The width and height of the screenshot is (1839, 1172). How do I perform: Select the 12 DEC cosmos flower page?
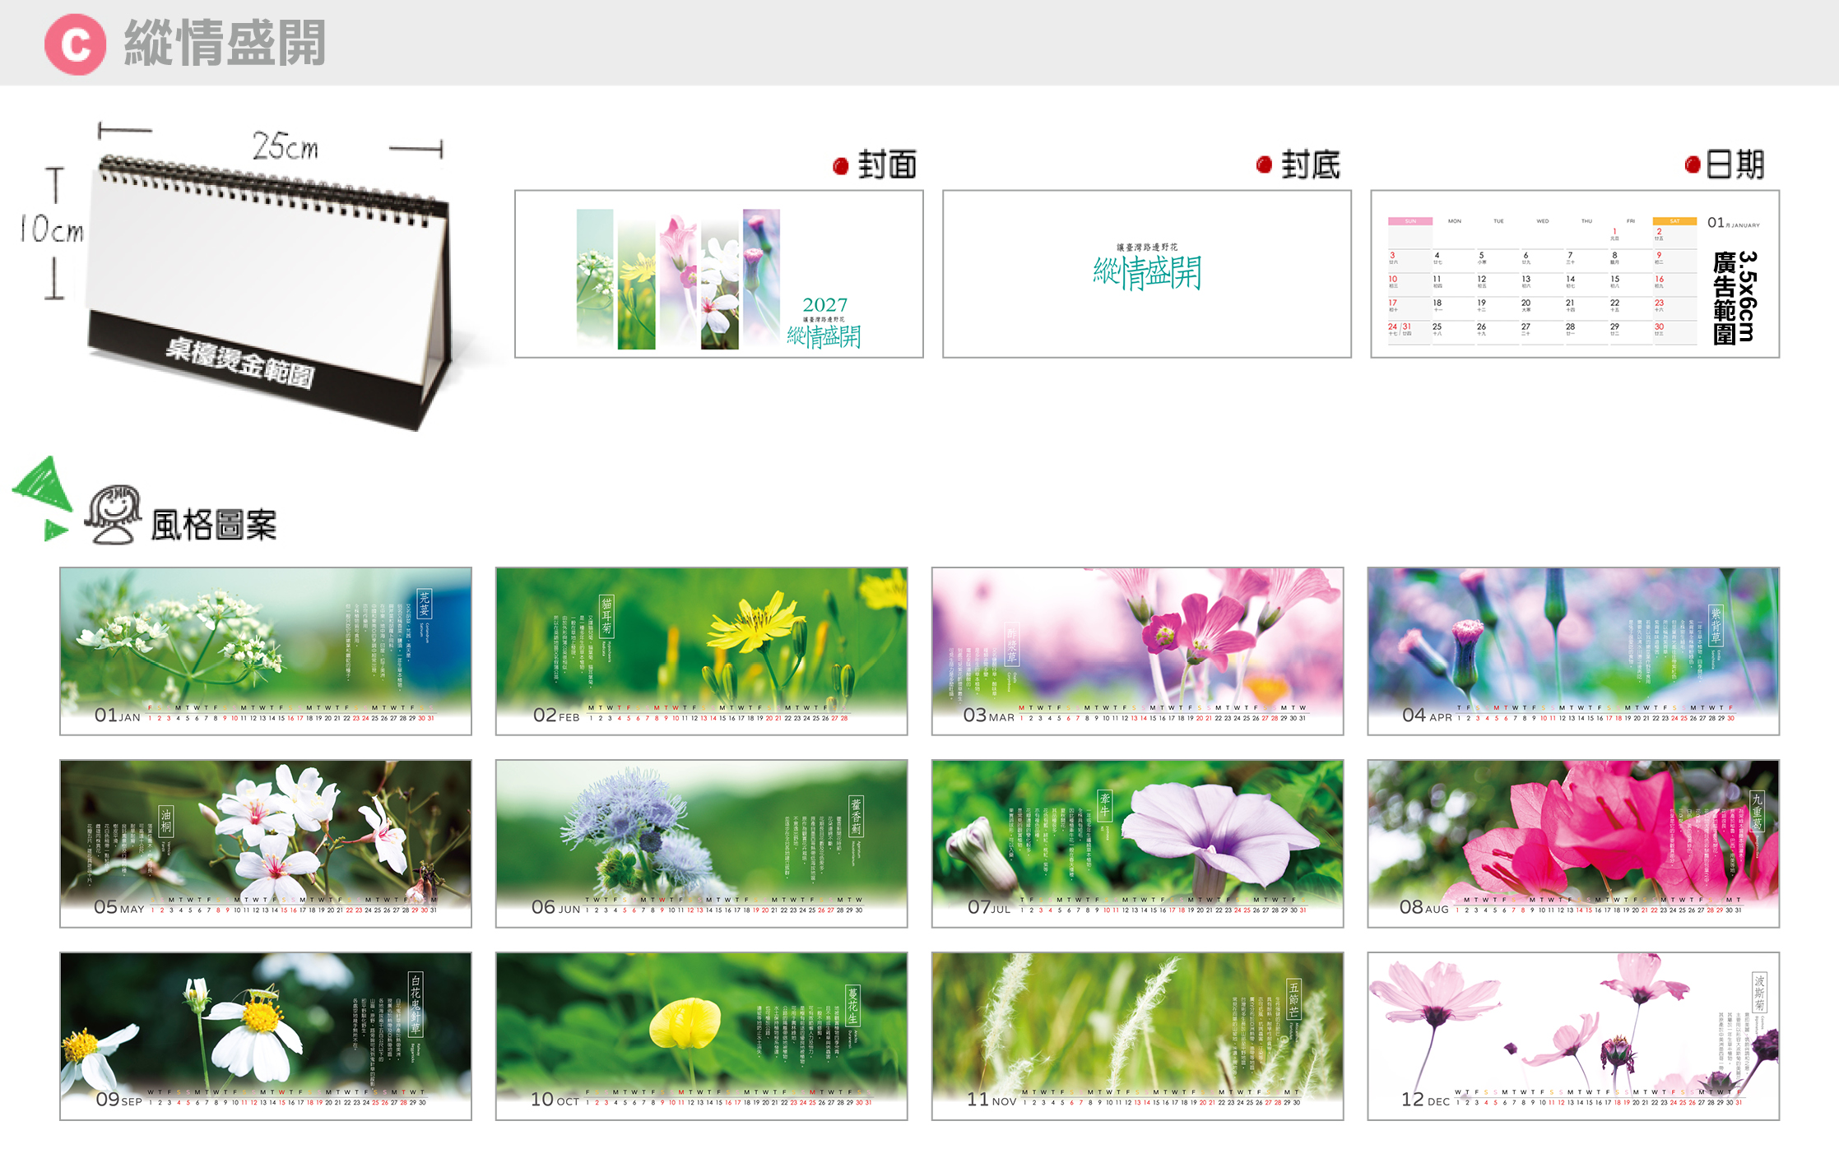click(x=1573, y=1035)
